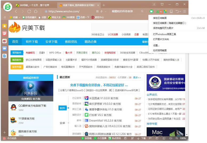Toggle page sound with the speaker icon
This screenshot has height=143, width=207.
170,138
